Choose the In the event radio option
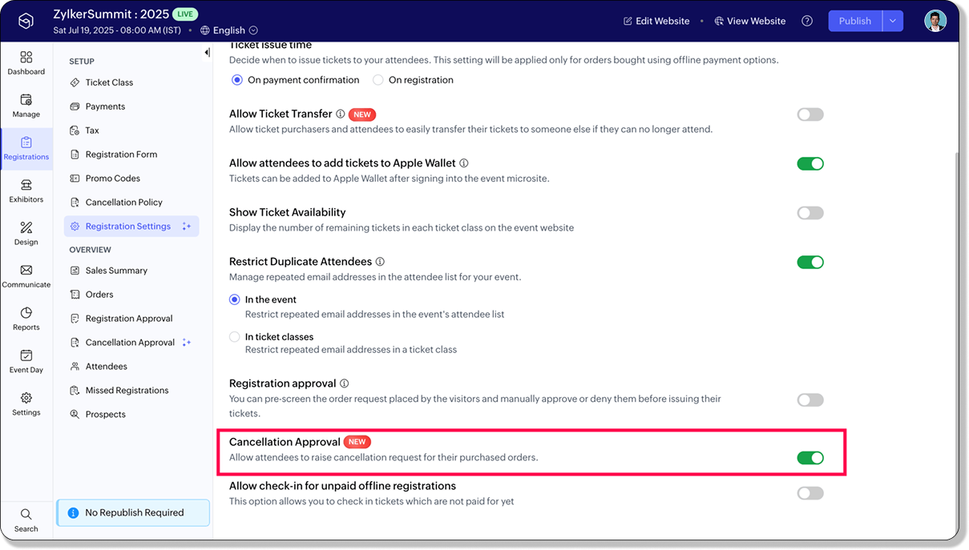The width and height of the screenshot is (969, 550). pyautogui.click(x=235, y=299)
